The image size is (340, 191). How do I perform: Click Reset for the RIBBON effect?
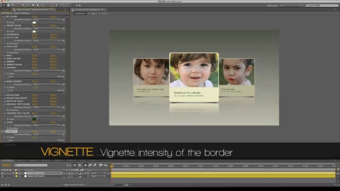coord(35,62)
